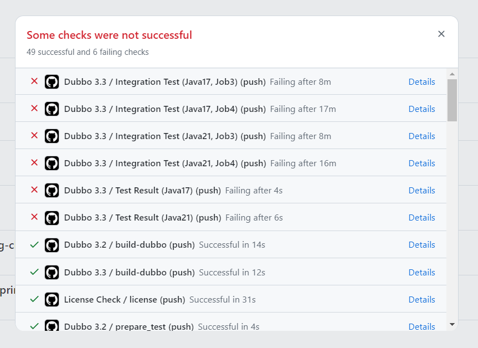Click the scrollbar up arrow in checks list
Image resolution: width=478 pixels, height=348 pixels.
(x=452, y=74)
